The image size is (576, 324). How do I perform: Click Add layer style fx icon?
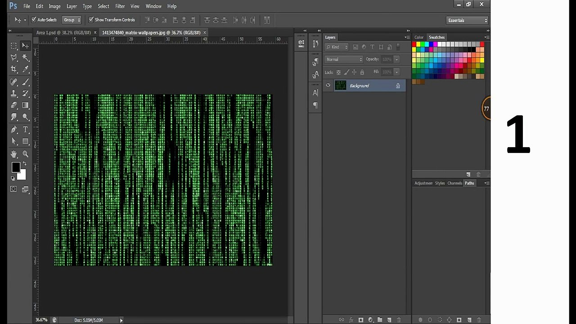(x=351, y=320)
